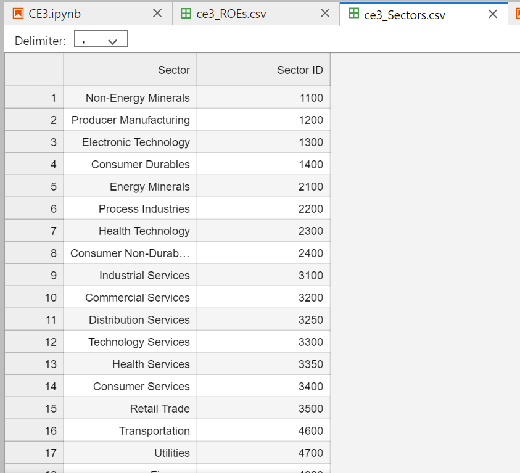Click the cell showing 4700
The width and height of the screenshot is (520, 473).
tap(263, 453)
